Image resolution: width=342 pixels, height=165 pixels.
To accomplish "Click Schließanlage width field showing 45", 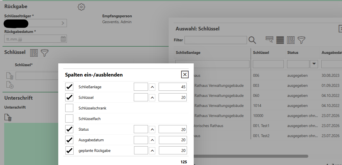I will [x=173, y=87].
